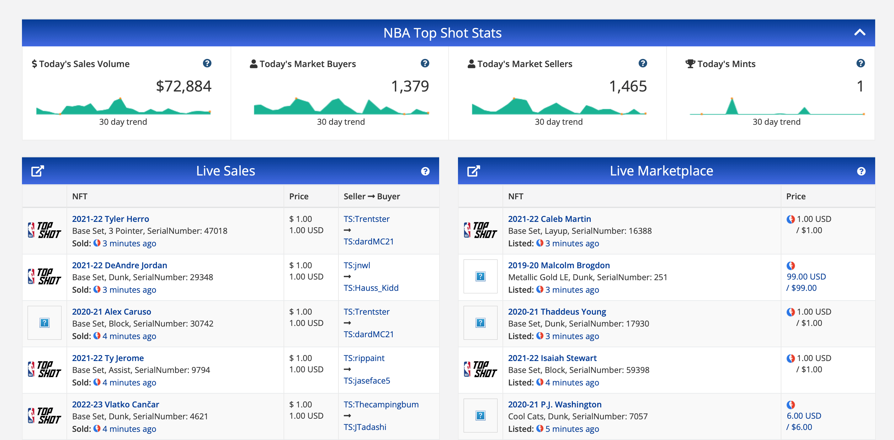894x440 pixels.
Task: Open 2019-20 Malcolm Brogdon listing link
Action: click(558, 265)
